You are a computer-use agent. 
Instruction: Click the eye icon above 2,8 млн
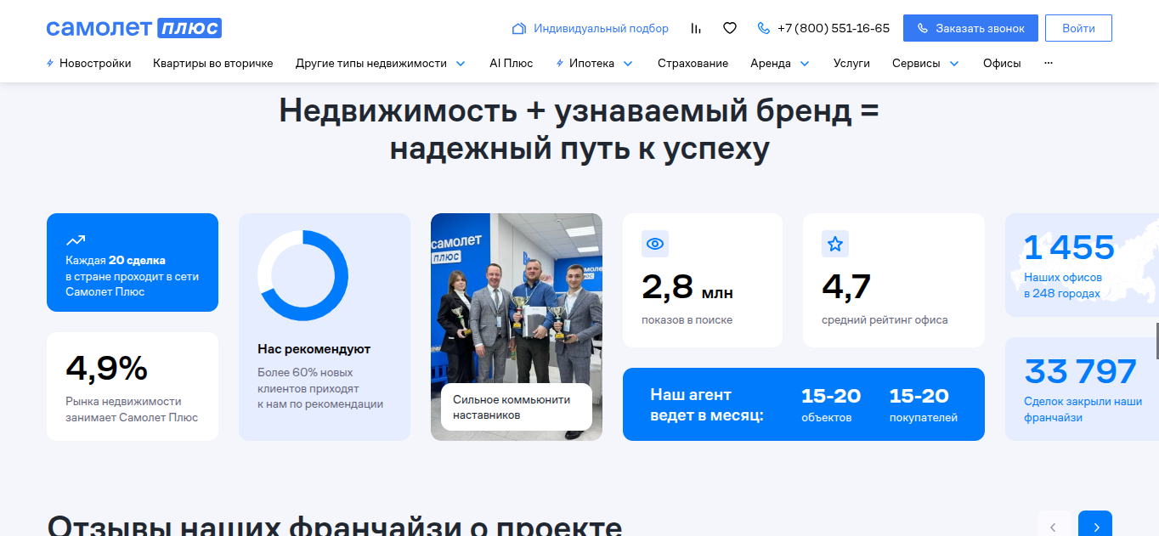(655, 244)
